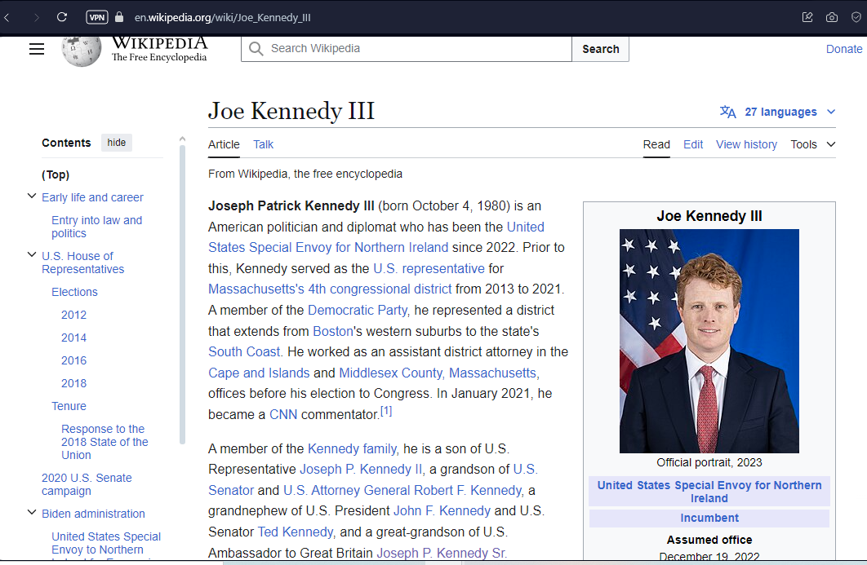Open the Edit tab
The image size is (867, 565).
click(693, 144)
